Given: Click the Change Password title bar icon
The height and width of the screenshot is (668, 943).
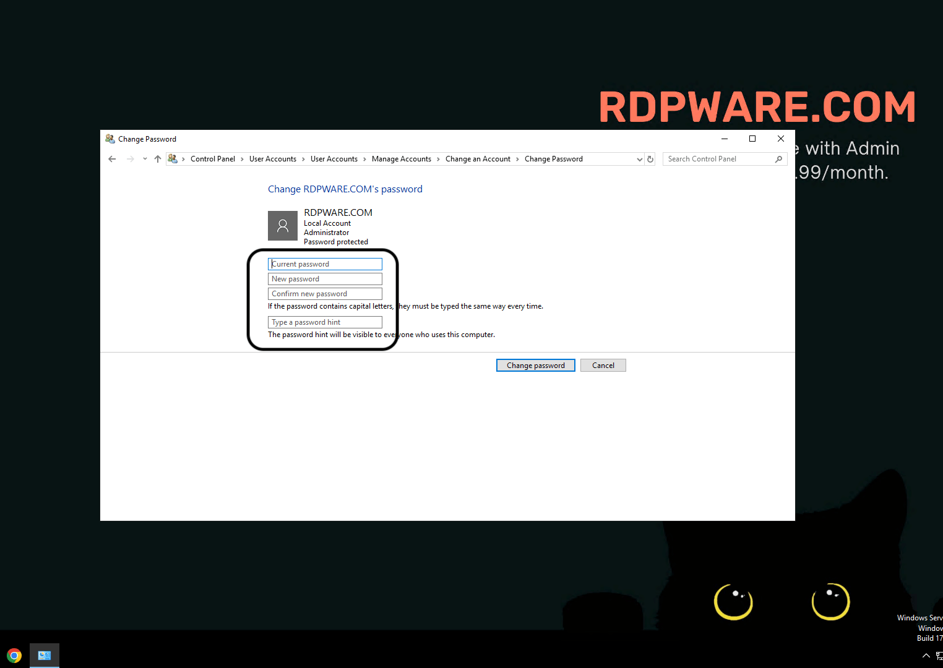Looking at the screenshot, I should (x=110, y=139).
